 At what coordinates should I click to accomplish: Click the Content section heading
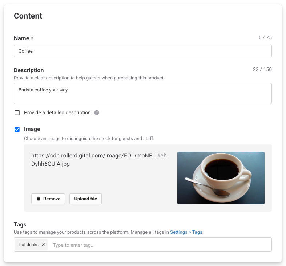pos(28,16)
